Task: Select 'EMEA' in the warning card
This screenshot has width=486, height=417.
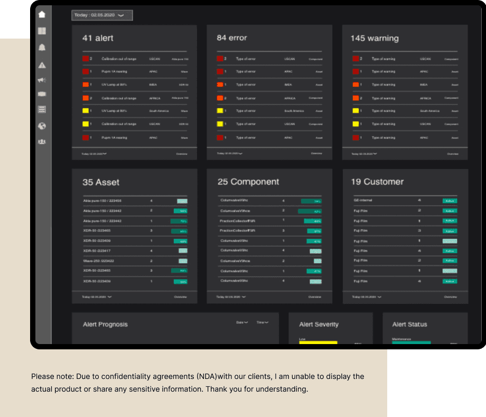Action: (423, 85)
